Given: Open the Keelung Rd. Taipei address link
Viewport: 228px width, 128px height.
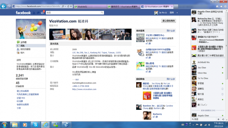Looking at the screenshot, I should click(x=97, y=53).
